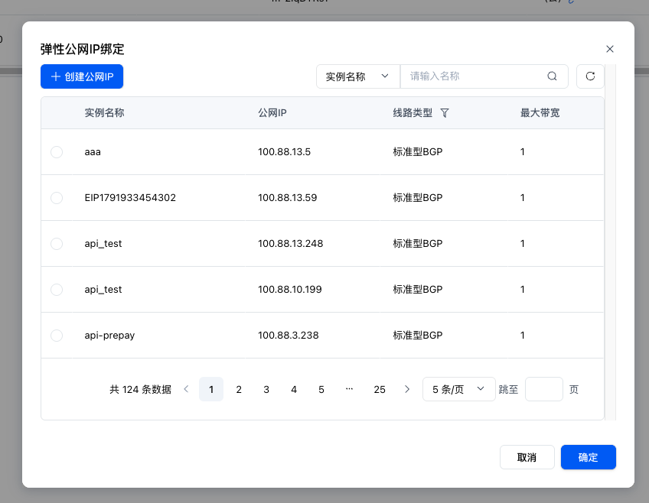
Task: Click the 取消 button
Action: tap(527, 457)
